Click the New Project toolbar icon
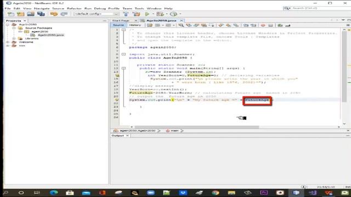 tap(21, 14)
